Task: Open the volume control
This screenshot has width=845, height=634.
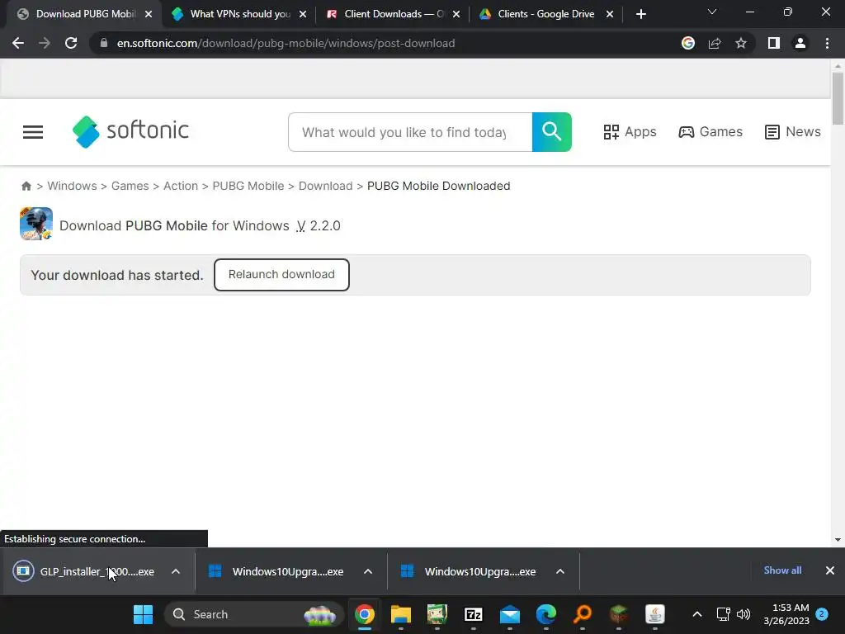Action: pyautogui.click(x=744, y=614)
